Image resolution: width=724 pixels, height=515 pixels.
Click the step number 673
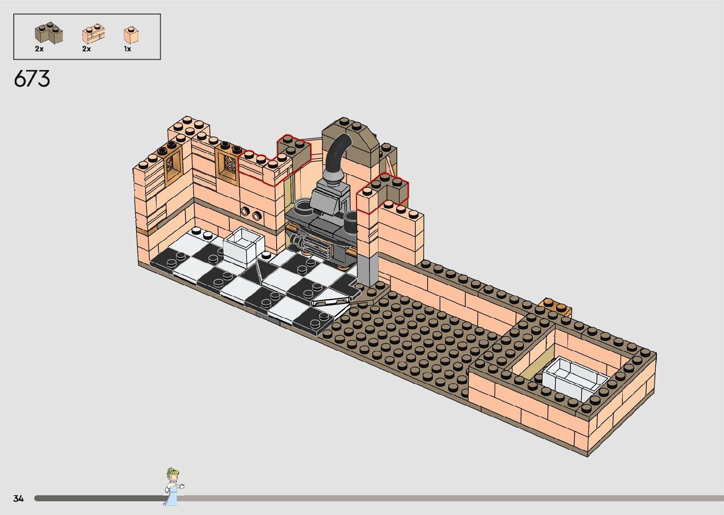[32, 79]
